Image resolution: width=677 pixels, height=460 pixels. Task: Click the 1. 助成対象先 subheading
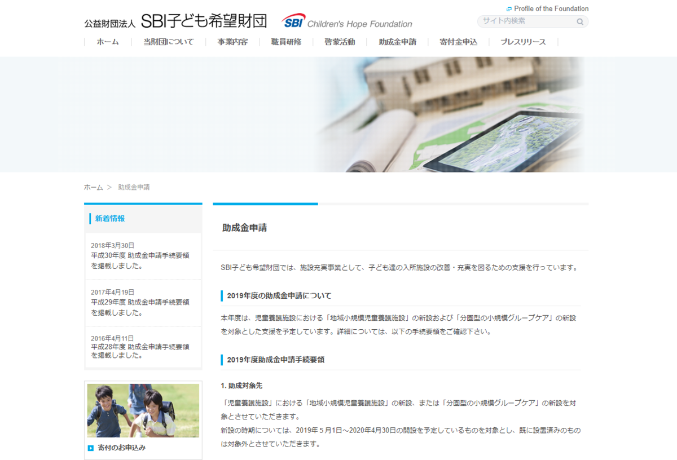click(241, 386)
